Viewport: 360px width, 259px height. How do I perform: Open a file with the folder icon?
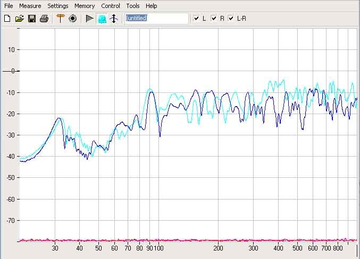tap(20, 19)
